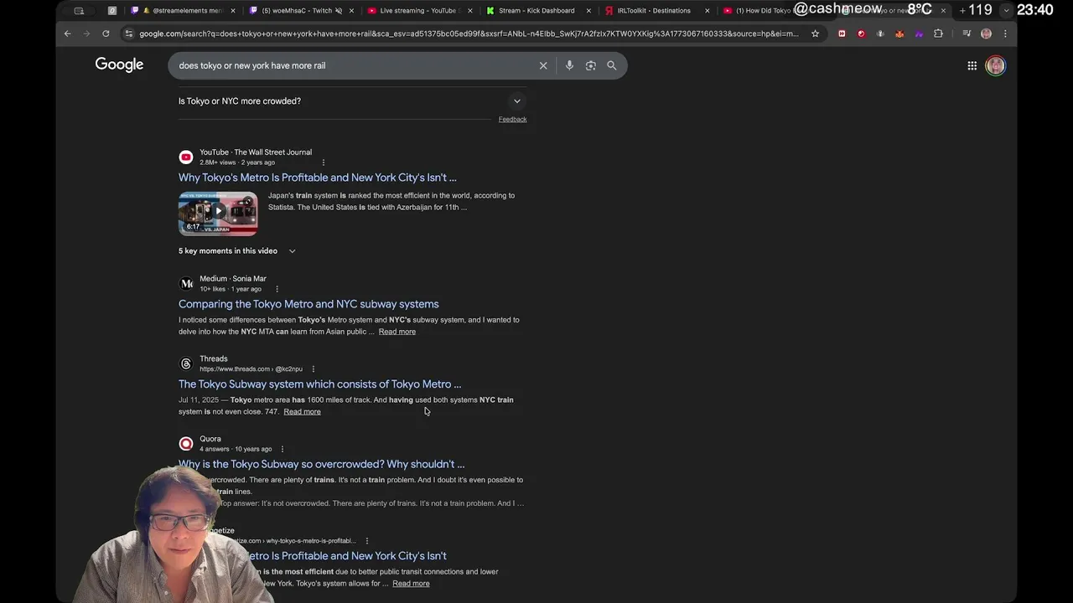Click the threads.com › @kc2npu URL text
The width and height of the screenshot is (1073, 603).
pyautogui.click(x=251, y=369)
